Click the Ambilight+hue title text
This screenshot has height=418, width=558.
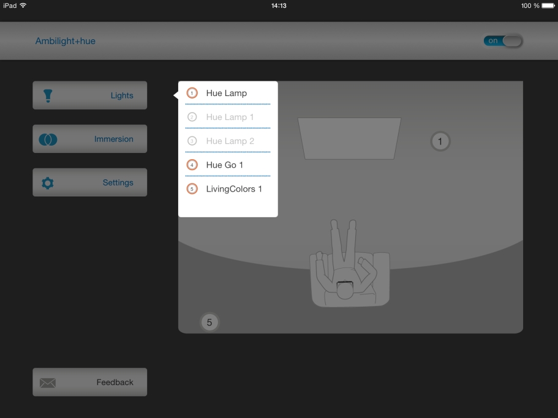66,42
